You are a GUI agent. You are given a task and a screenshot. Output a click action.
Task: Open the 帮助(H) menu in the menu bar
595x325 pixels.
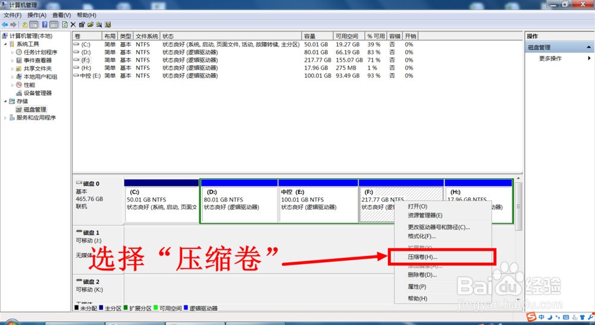click(86, 15)
